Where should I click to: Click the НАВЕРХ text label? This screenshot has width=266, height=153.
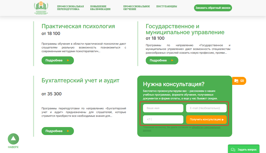coord(13,147)
